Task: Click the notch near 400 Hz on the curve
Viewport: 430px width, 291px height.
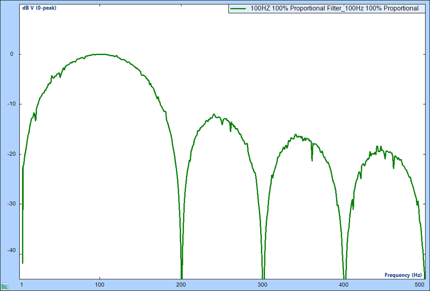Action: click(x=345, y=271)
